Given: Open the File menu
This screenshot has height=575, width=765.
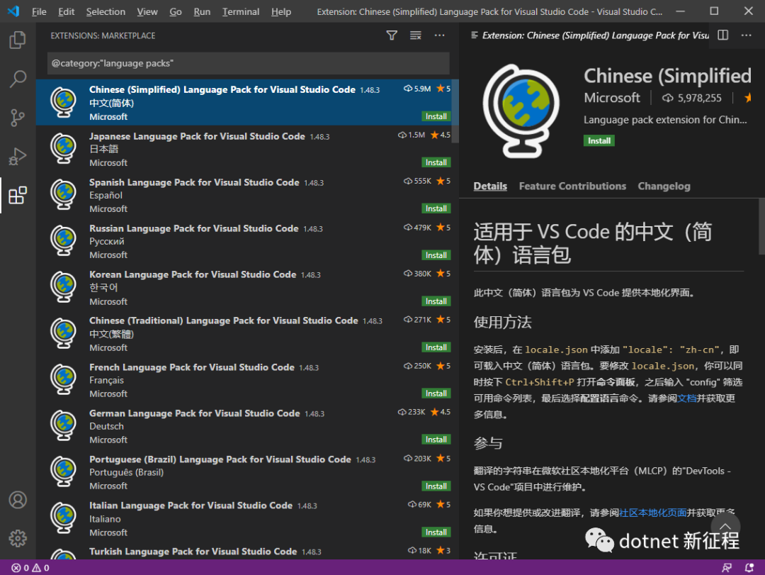Looking at the screenshot, I should pos(39,11).
